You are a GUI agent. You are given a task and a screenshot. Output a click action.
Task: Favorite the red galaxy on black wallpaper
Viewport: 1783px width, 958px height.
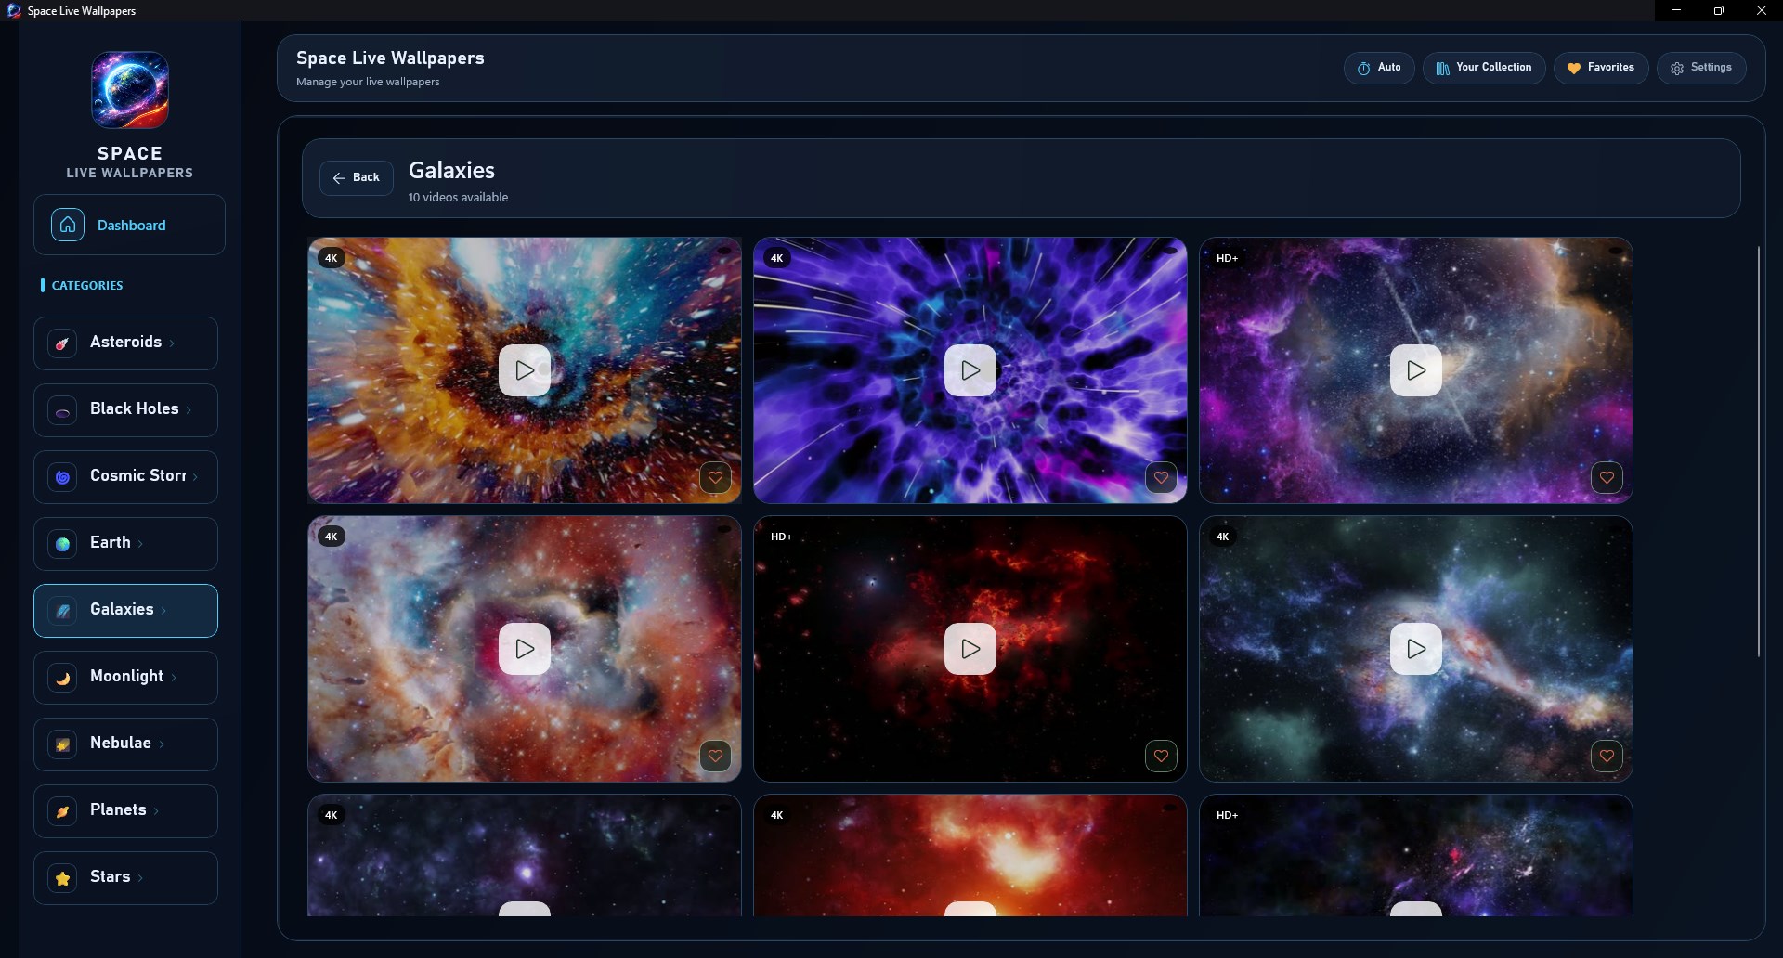[x=1161, y=756]
